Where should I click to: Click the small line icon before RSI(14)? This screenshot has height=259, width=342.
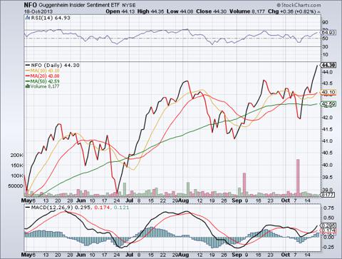tap(27, 18)
